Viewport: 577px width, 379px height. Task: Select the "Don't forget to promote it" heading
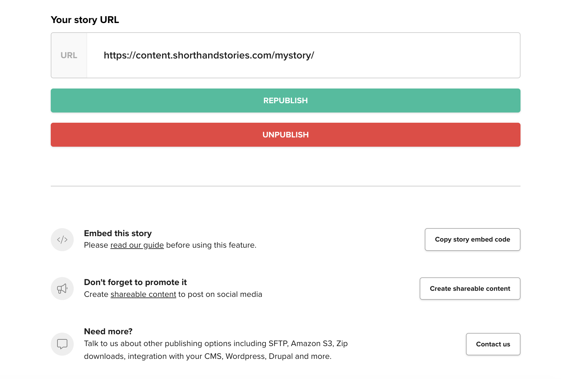[x=135, y=282]
